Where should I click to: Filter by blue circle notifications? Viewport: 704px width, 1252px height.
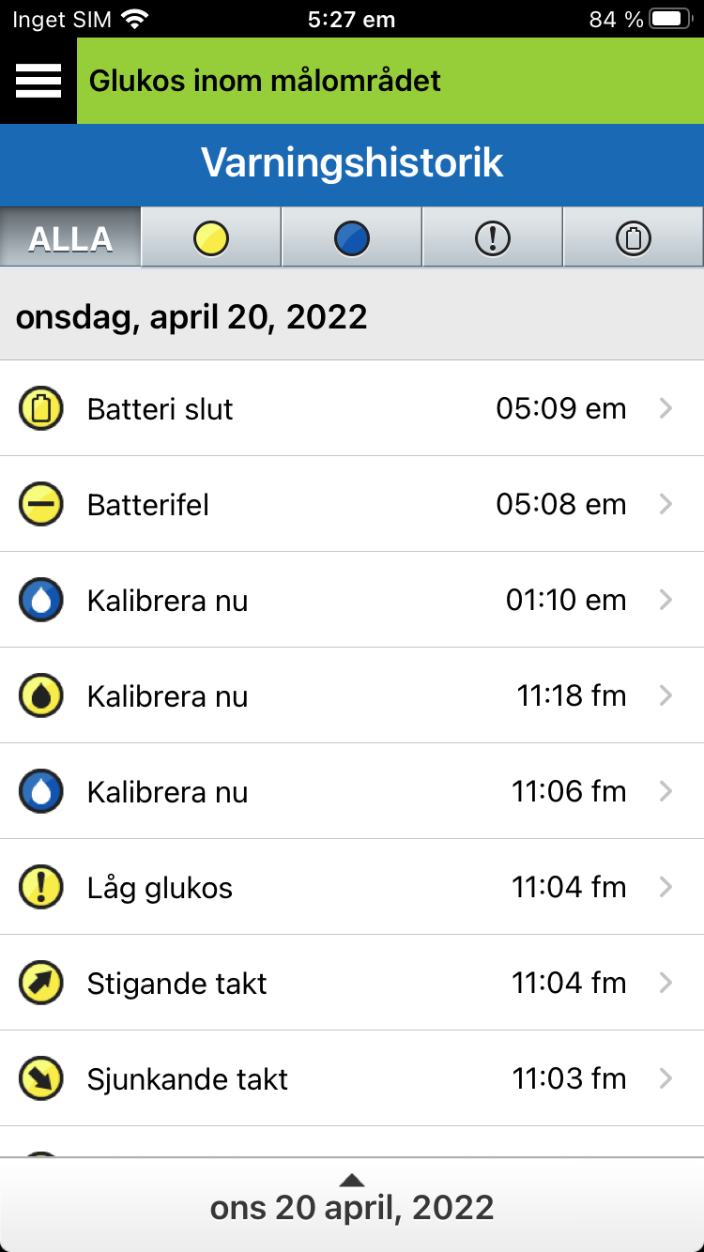(352, 238)
